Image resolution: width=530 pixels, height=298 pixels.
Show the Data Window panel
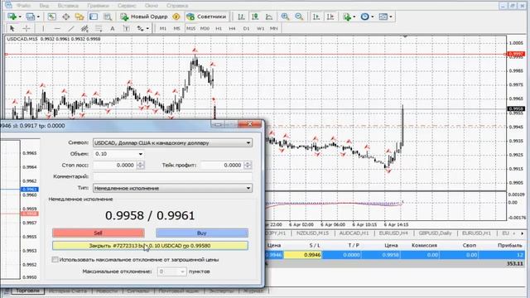click(x=66, y=17)
